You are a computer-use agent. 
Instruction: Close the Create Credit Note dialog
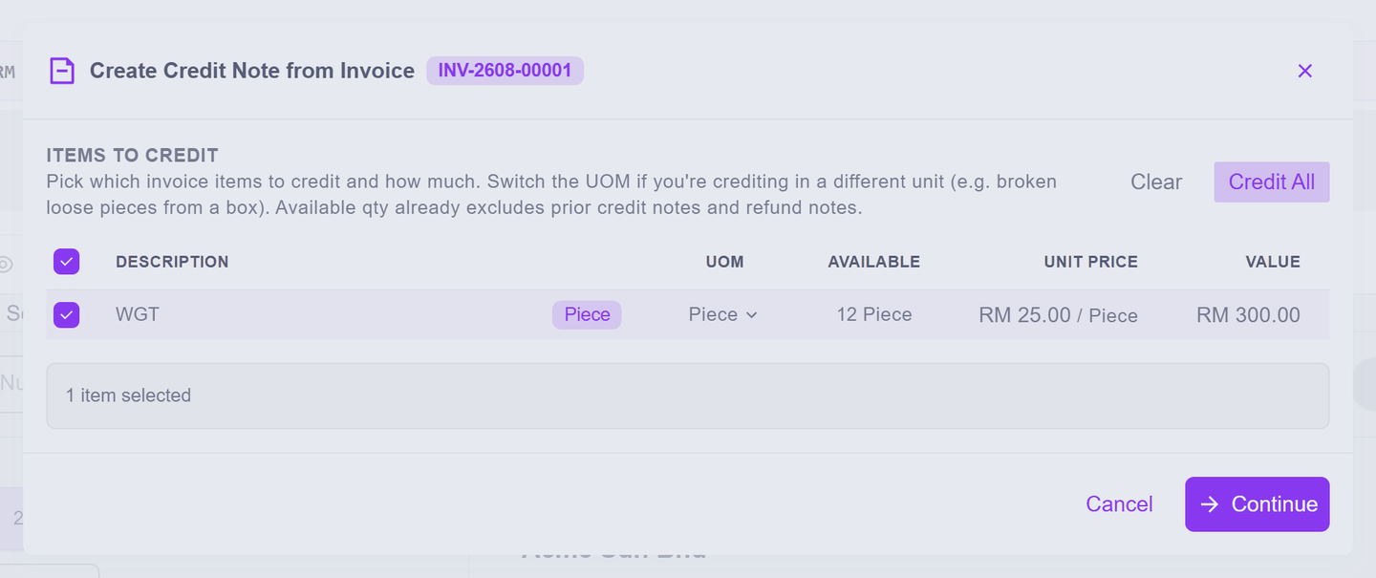point(1305,71)
